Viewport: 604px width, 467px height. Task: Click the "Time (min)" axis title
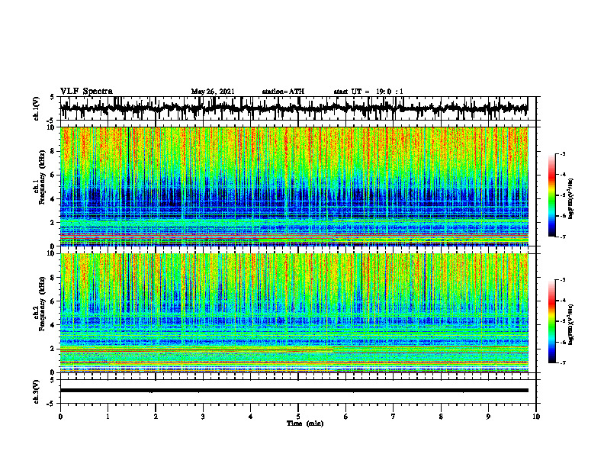pyautogui.click(x=305, y=424)
